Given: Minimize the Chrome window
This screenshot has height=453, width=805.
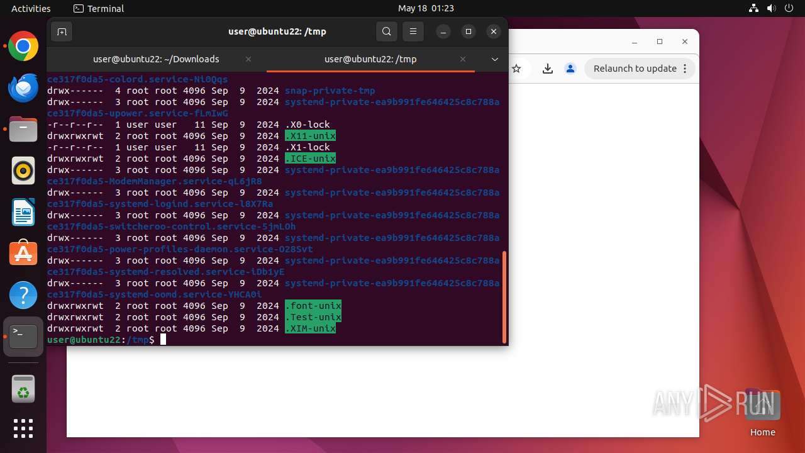Looking at the screenshot, I should tap(635, 42).
